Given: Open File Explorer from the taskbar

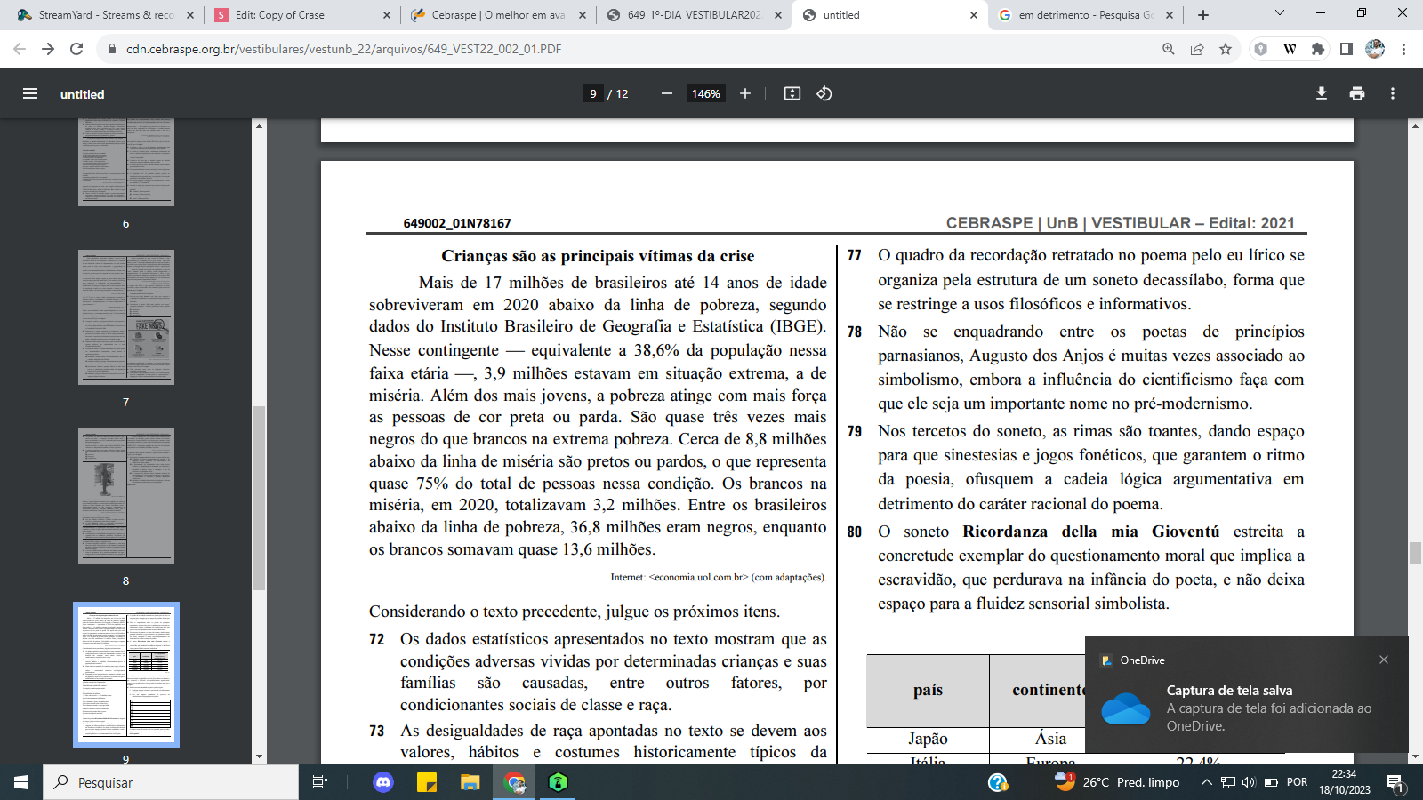Looking at the screenshot, I should click(x=470, y=782).
